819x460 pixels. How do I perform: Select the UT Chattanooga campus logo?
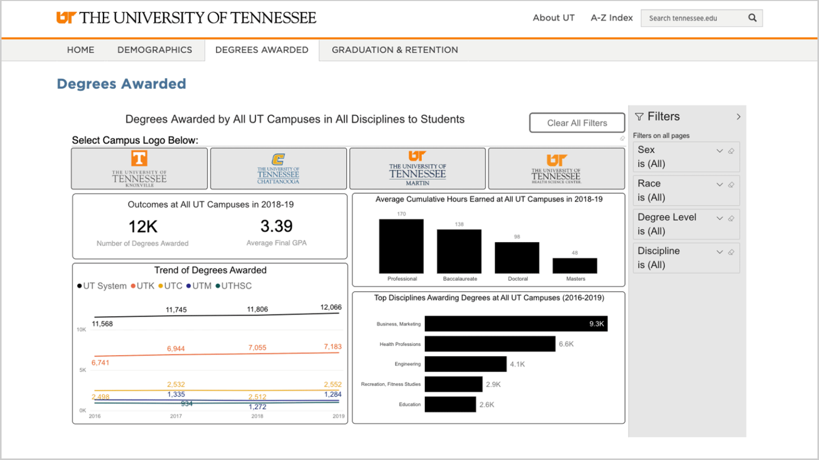coord(278,168)
